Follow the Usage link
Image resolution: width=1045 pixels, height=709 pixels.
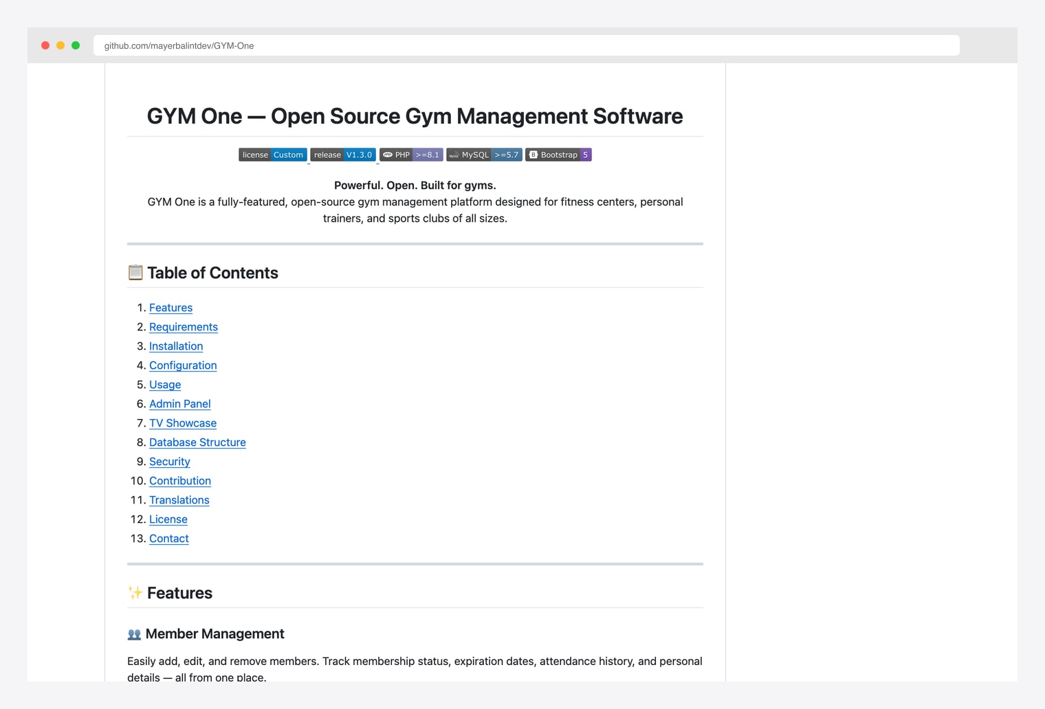pos(165,385)
